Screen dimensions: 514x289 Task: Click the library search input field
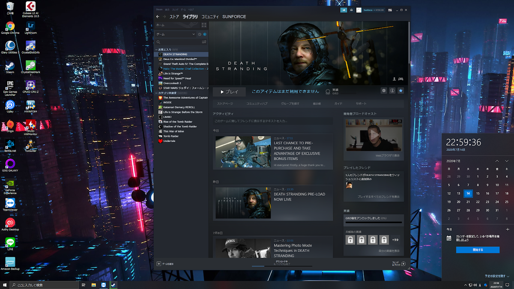(179, 42)
